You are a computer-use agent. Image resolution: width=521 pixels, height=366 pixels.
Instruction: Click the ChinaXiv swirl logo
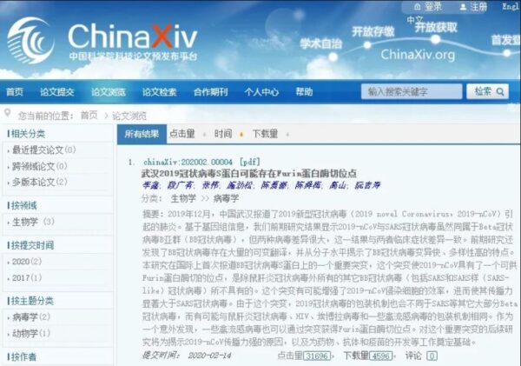coord(30,40)
